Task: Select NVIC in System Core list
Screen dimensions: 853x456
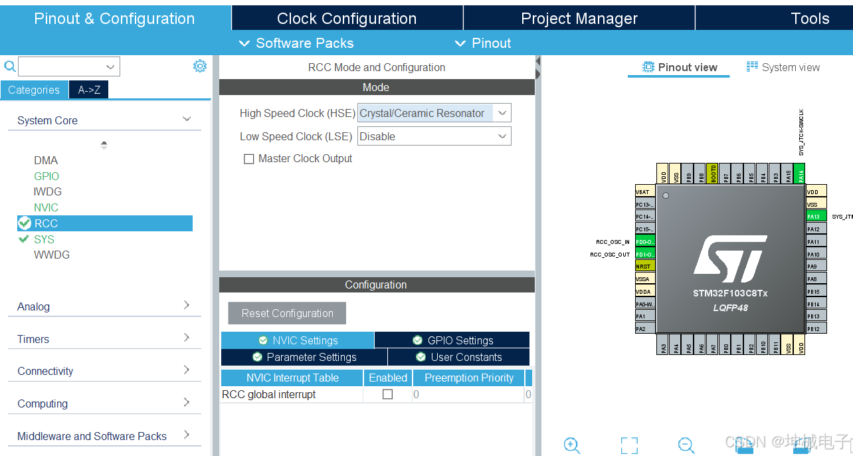Action: [x=47, y=207]
